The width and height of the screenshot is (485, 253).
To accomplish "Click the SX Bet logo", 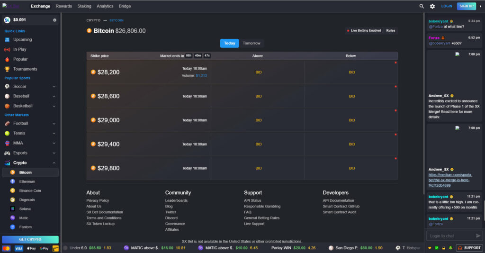I will [x=11, y=6].
